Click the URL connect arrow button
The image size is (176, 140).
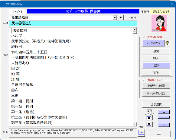(141, 133)
